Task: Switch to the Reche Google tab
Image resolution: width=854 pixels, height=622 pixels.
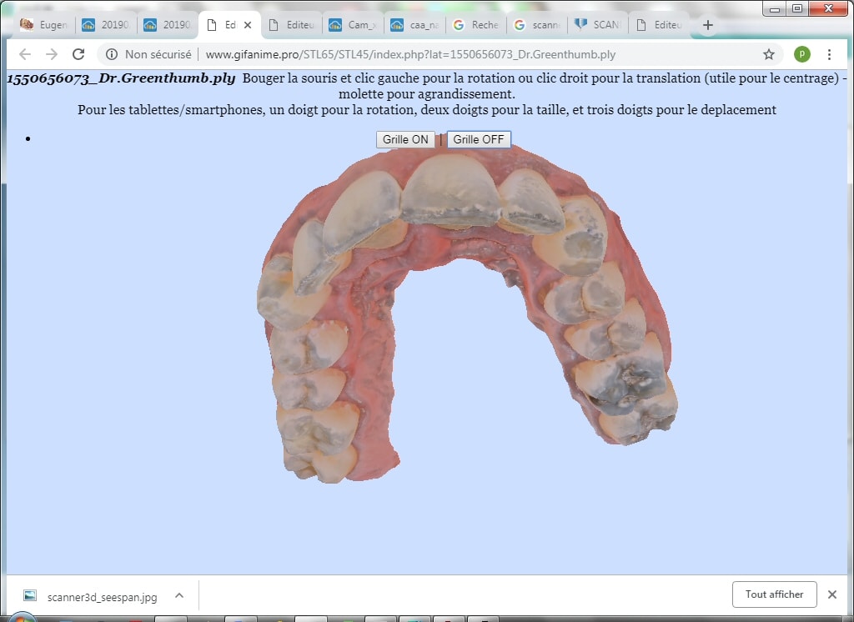Action: [x=475, y=25]
